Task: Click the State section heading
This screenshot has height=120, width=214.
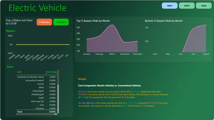Action: coord(10,67)
